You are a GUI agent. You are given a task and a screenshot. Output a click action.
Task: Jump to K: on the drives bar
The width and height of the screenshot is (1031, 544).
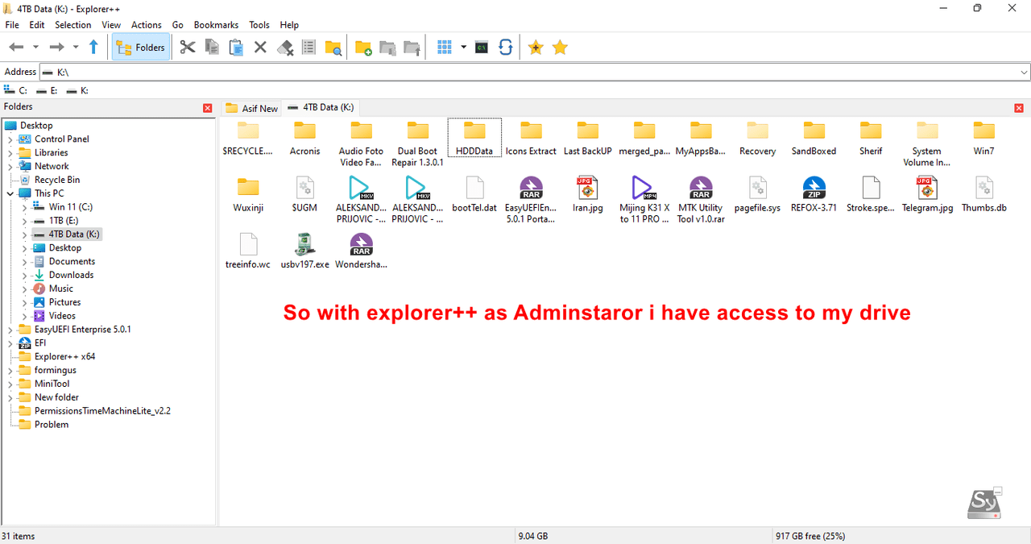click(x=77, y=90)
